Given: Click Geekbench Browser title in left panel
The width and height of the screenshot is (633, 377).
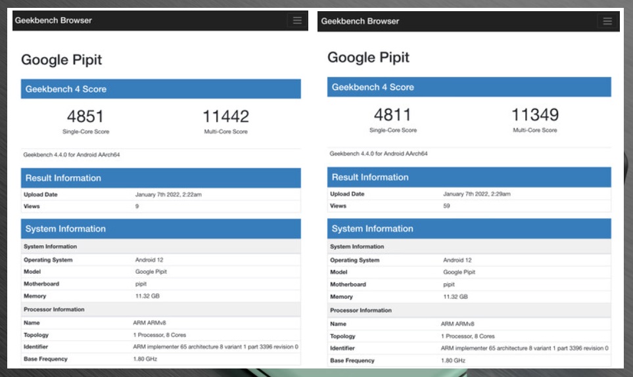Looking at the screenshot, I should pyautogui.click(x=53, y=20).
